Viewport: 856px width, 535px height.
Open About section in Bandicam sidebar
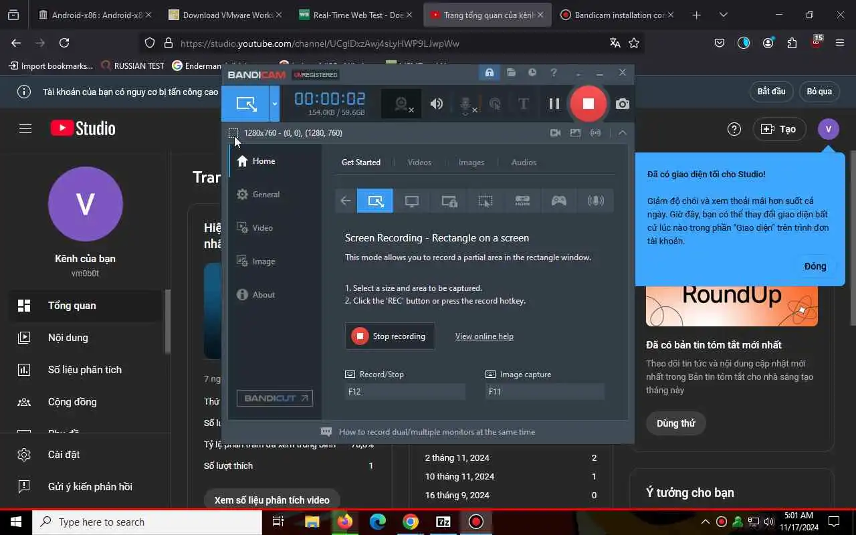point(276,295)
